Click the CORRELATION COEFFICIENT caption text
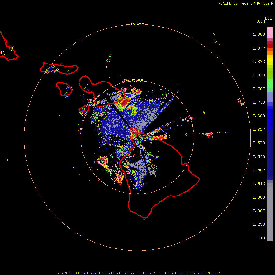 pyautogui.click(x=89, y=273)
